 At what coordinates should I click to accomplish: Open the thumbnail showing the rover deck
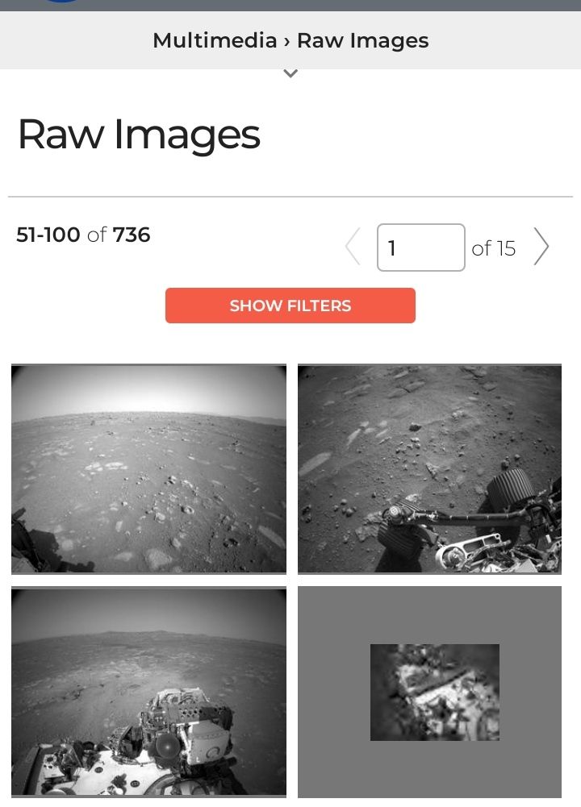[148, 692]
